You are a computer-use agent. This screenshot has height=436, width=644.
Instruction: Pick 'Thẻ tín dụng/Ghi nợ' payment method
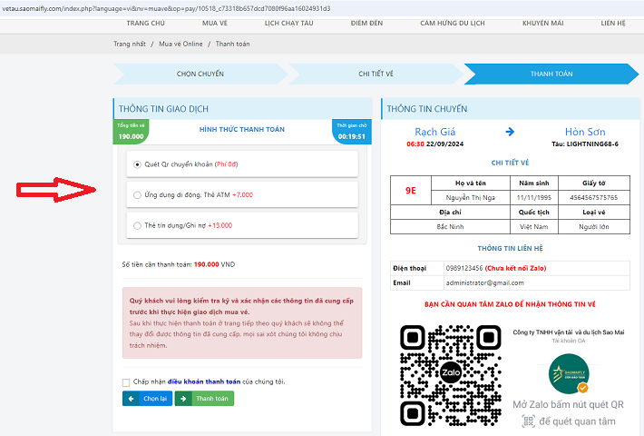coord(137,225)
